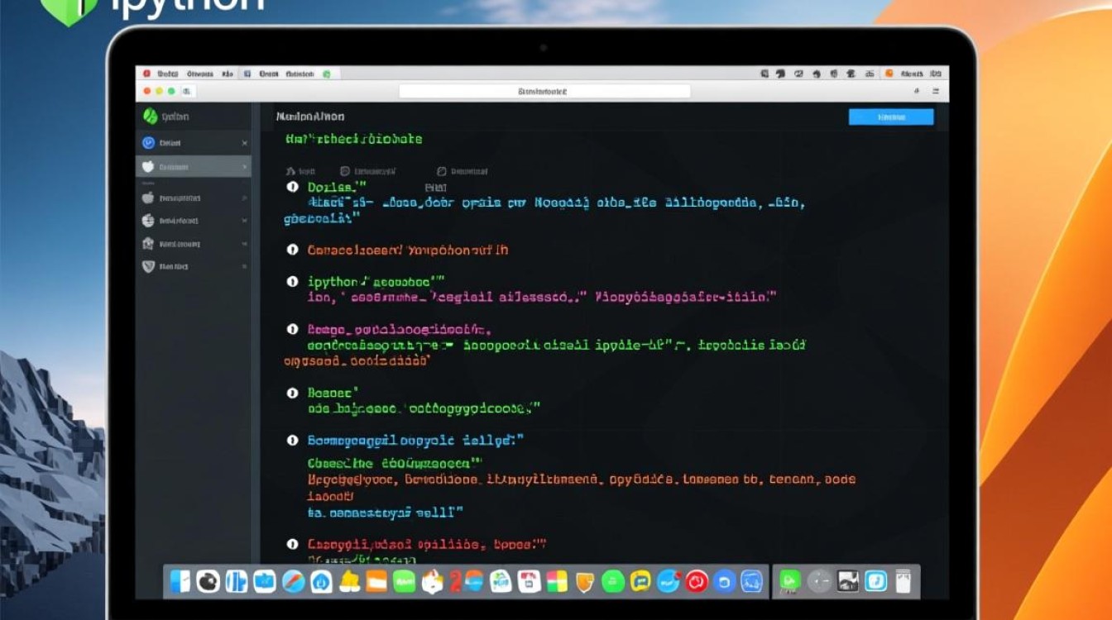Image resolution: width=1112 pixels, height=620 pixels.
Task: Toggle the bullet marker beside the 'ipython' line
Action: click(x=292, y=282)
